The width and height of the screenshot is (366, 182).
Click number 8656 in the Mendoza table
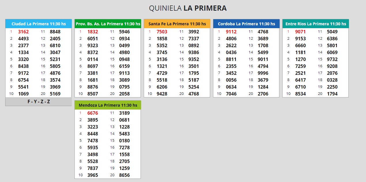[124, 175]
